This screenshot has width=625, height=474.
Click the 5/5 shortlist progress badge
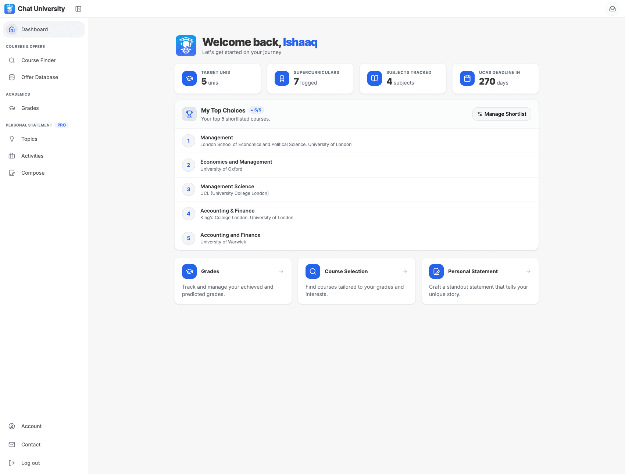tap(256, 110)
